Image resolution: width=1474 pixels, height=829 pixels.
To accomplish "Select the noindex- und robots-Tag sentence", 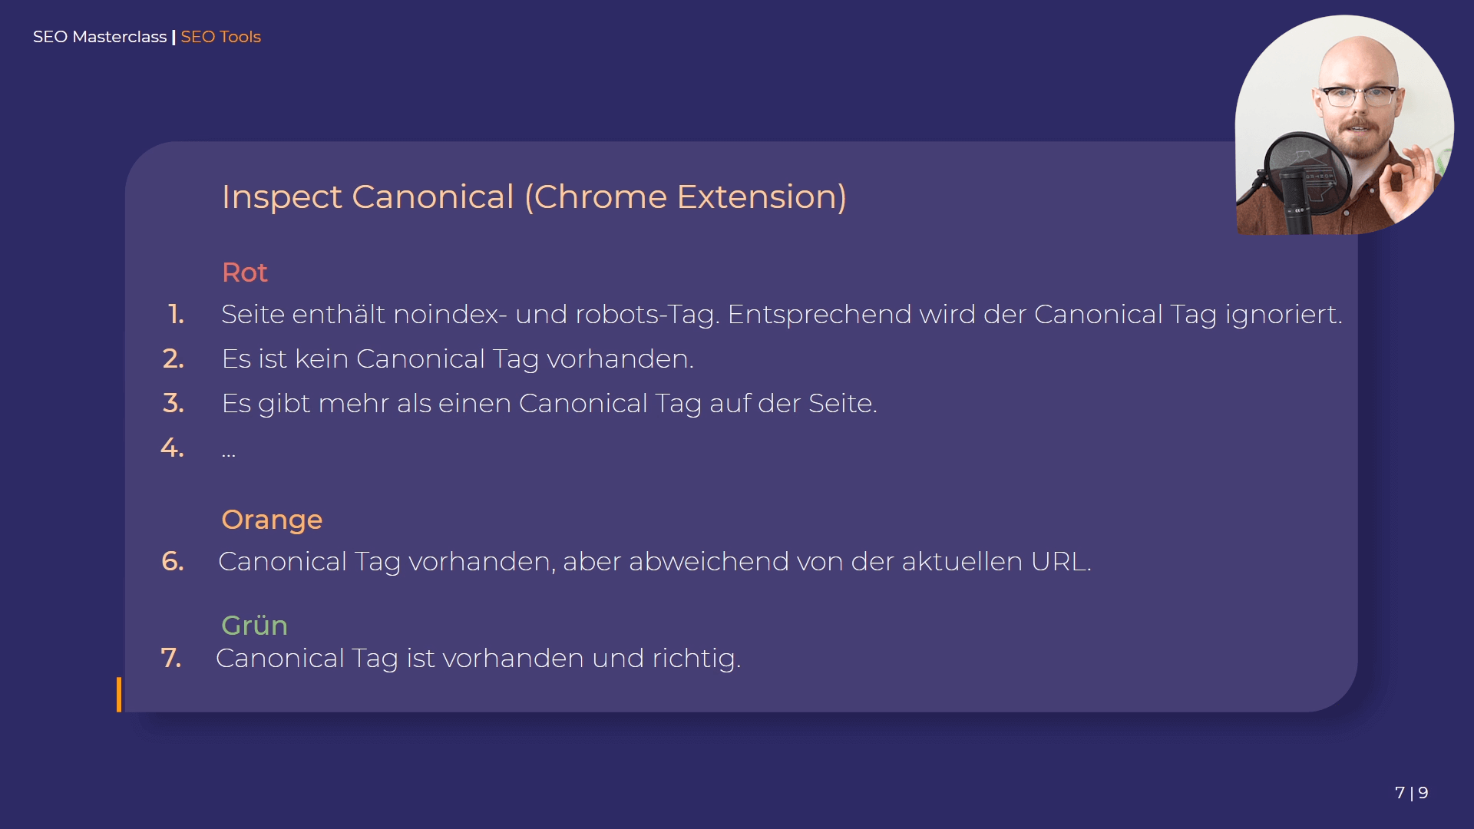I will pos(782,315).
